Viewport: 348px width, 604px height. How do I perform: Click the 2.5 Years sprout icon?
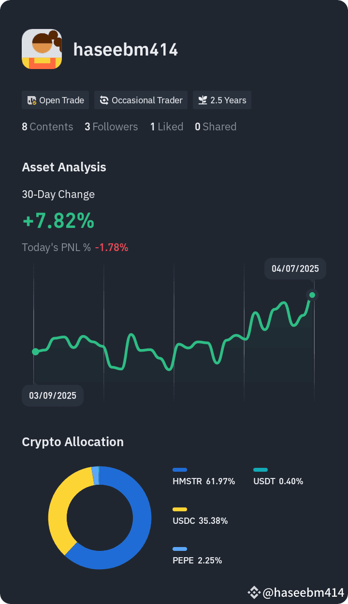(x=203, y=100)
